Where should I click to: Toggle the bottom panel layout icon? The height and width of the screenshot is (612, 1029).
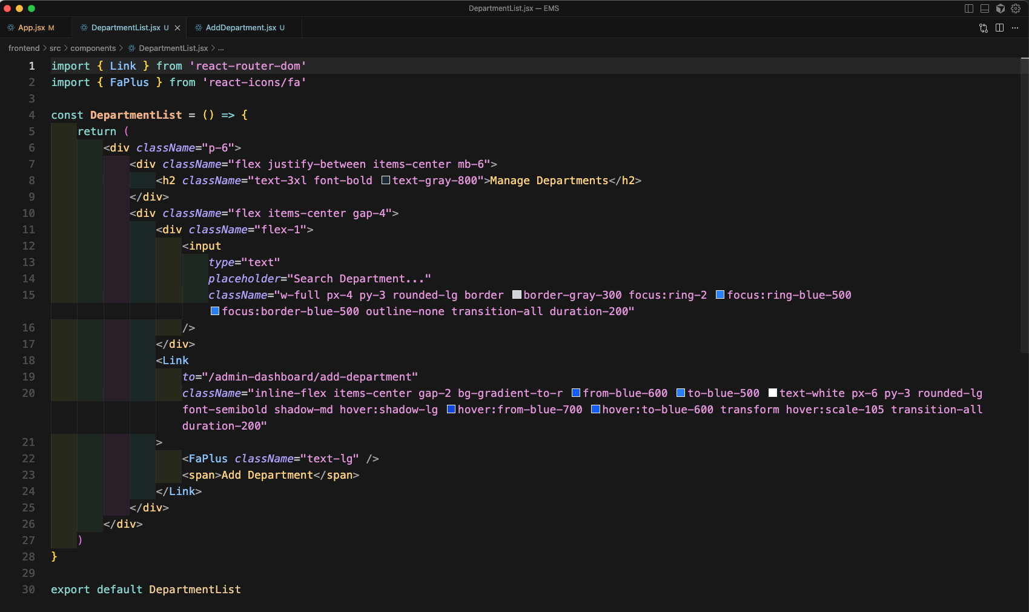click(x=985, y=8)
